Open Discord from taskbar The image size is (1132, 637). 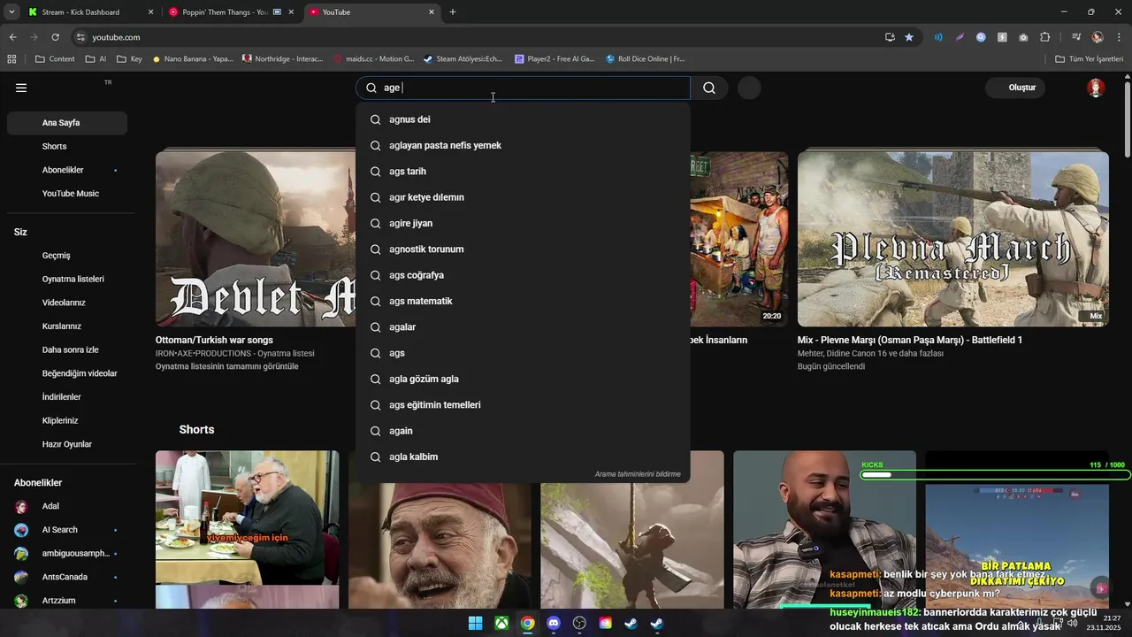pos(554,623)
